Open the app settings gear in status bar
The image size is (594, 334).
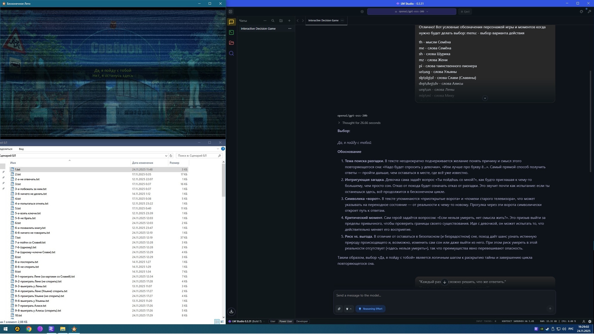590,321
